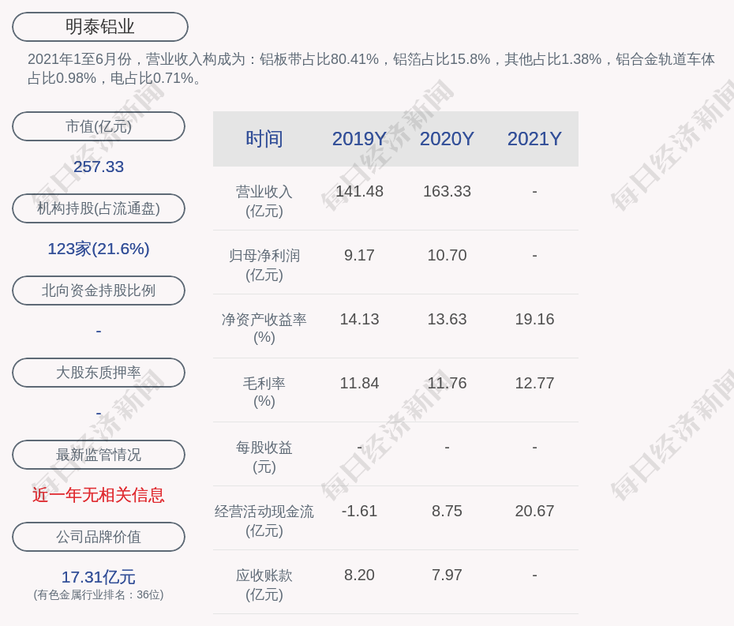Select the 123家(21.6%) institutional holding value

coord(99,249)
